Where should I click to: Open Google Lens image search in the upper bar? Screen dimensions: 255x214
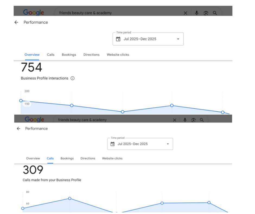(x=206, y=13)
